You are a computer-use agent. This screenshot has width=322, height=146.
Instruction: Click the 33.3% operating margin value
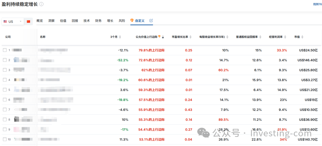(x=282, y=50)
